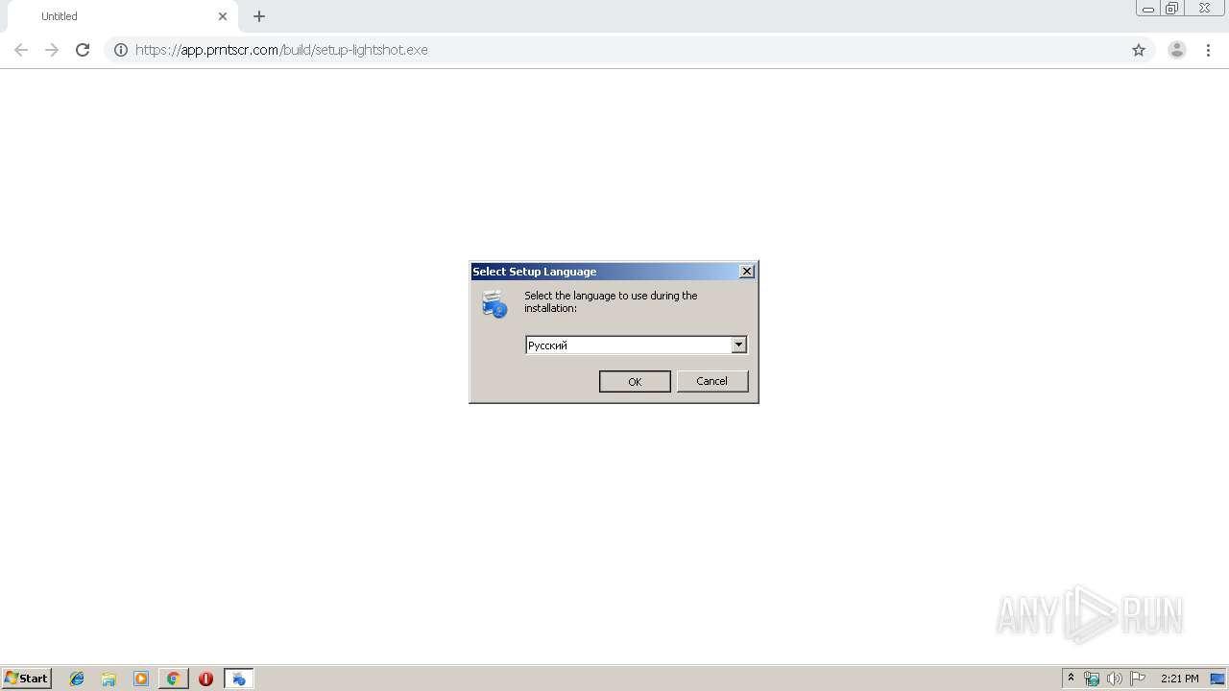
Task: Click the Show desktop tray button
Action: (1217, 679)
